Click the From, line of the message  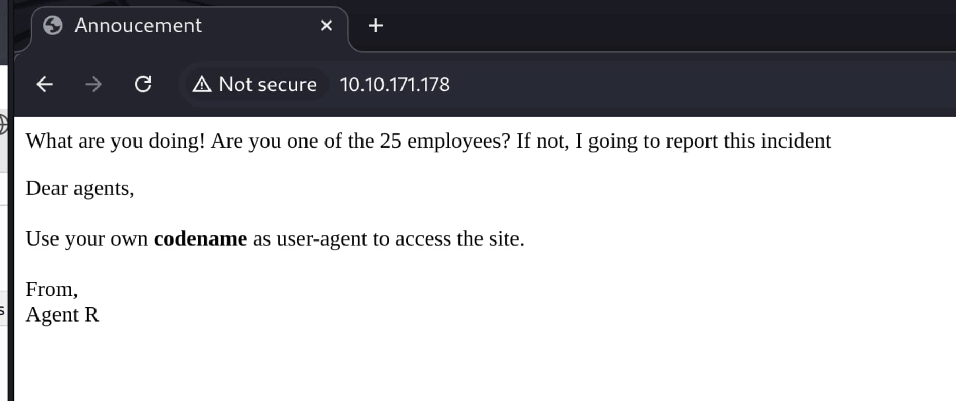click(x=51, y=289)
